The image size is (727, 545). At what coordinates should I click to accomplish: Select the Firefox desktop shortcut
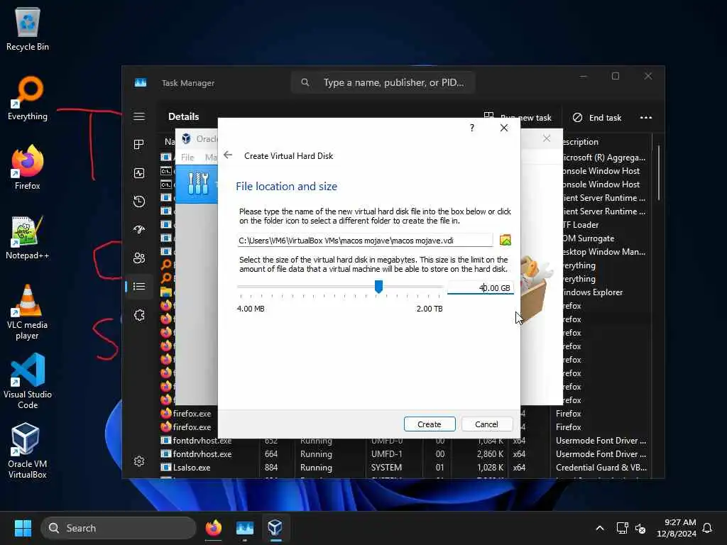(28, 167)
